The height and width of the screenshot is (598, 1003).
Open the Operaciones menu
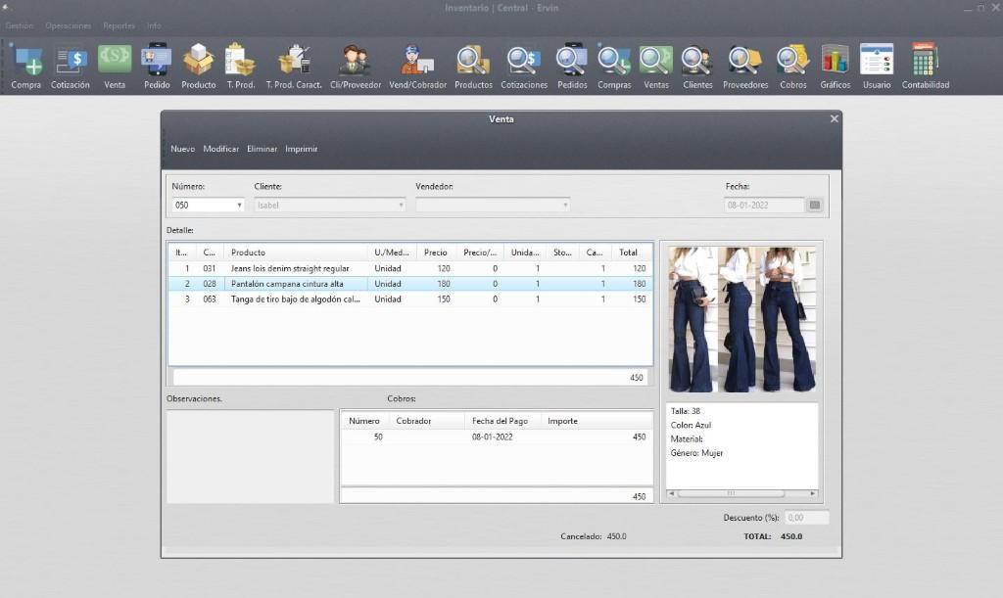(68, 25)
